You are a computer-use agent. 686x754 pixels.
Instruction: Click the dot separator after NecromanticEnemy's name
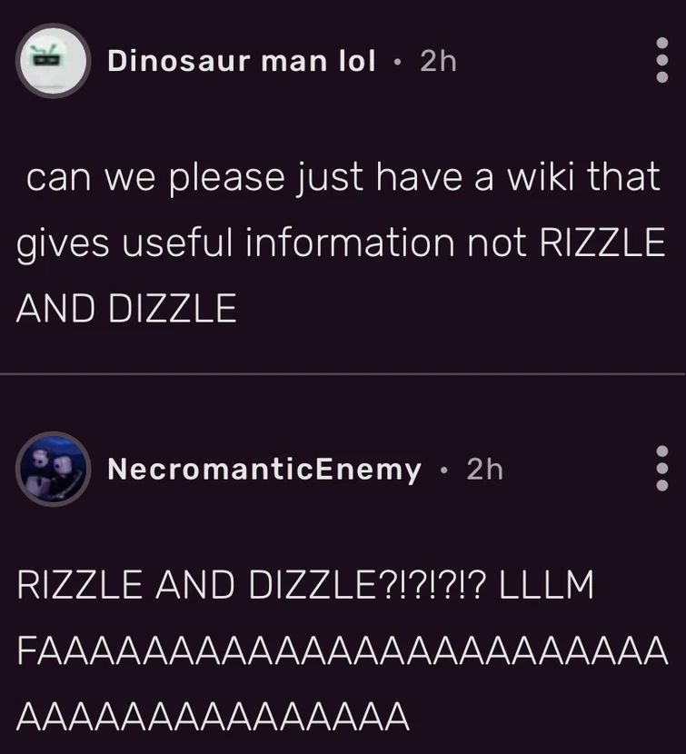coord(443,470)
